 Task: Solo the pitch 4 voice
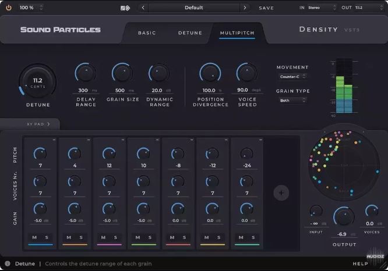coord(81,237)
